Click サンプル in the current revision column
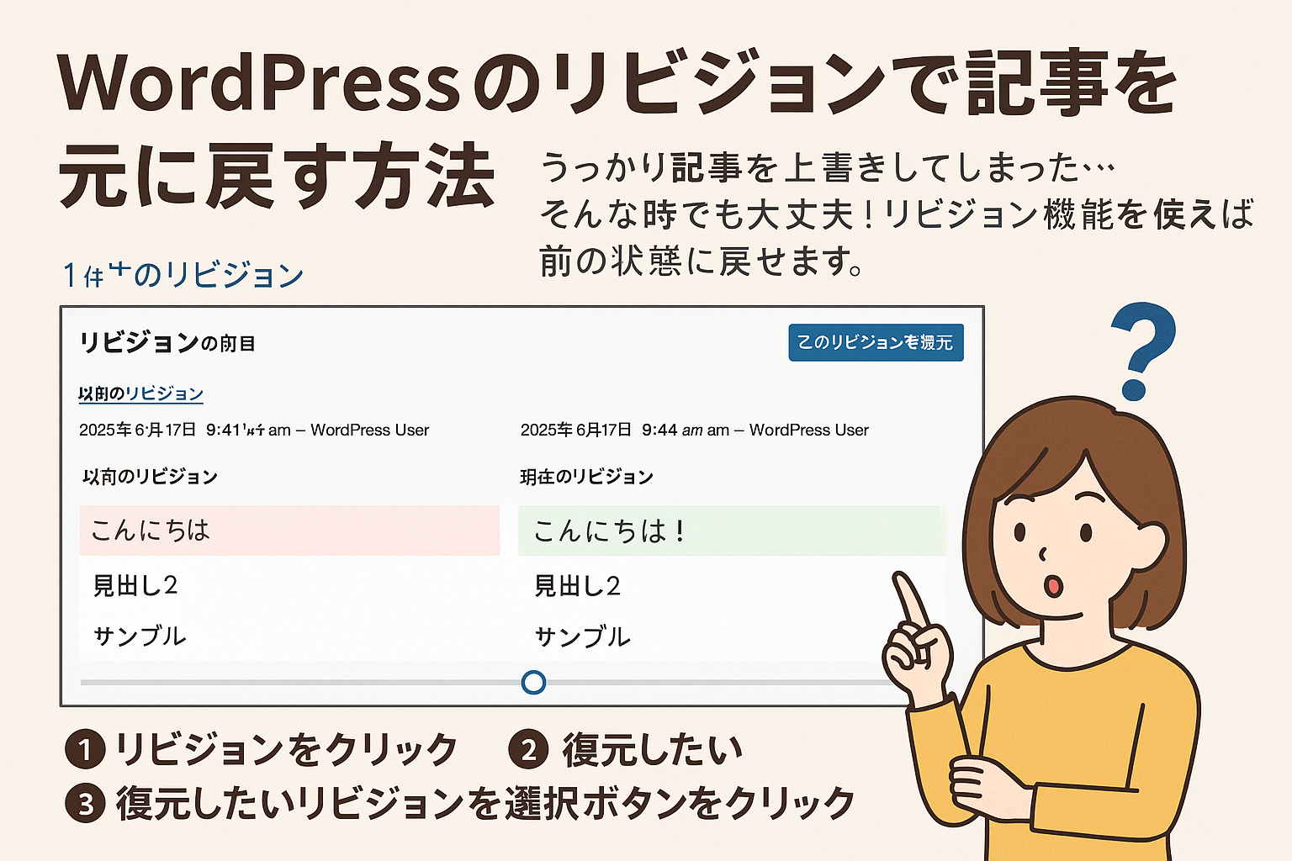This screenshot has height=861, width=1292. tap(582, 636)
